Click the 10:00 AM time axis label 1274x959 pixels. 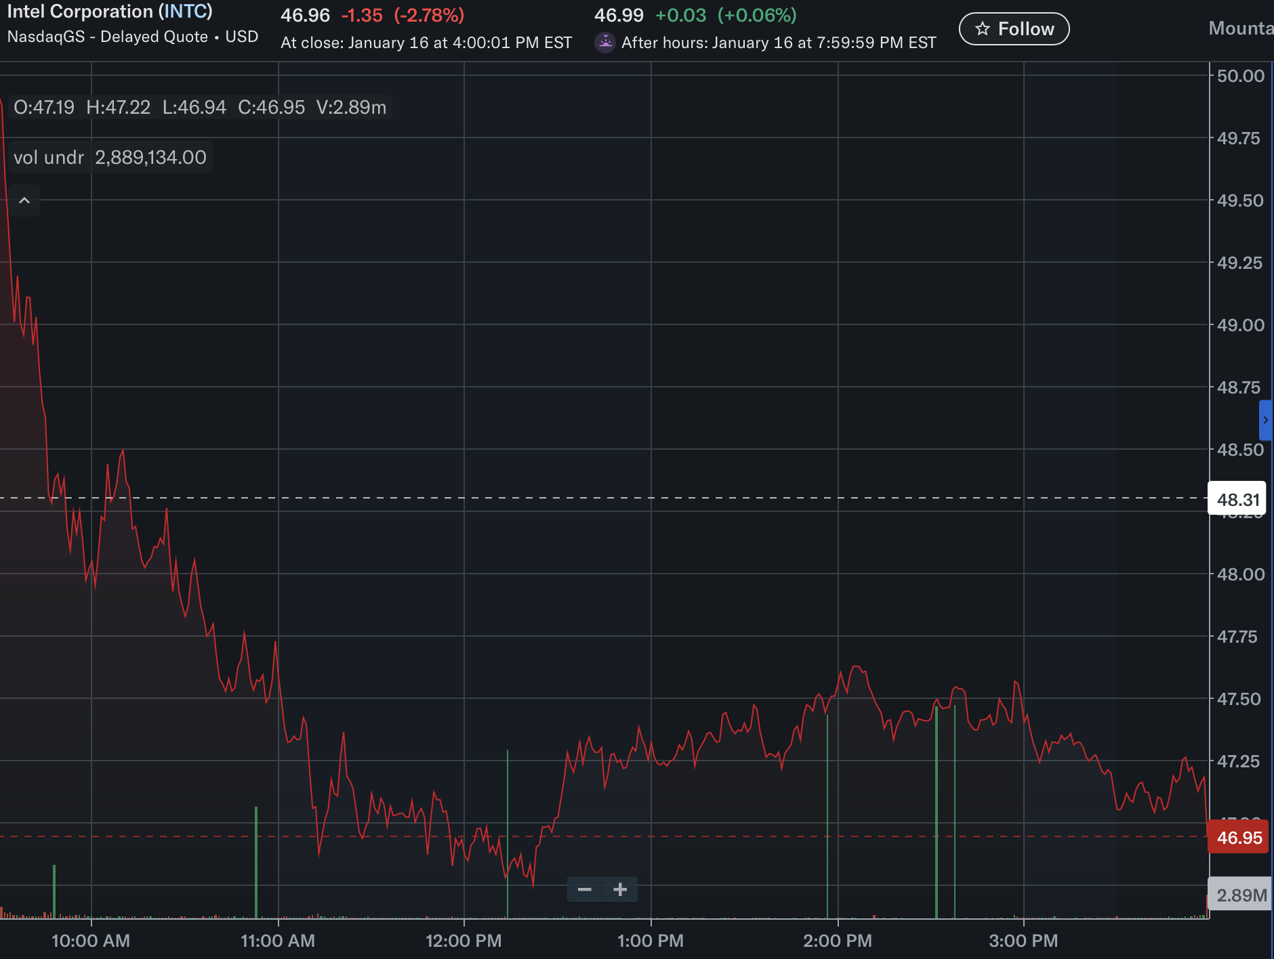coord(91,941)
